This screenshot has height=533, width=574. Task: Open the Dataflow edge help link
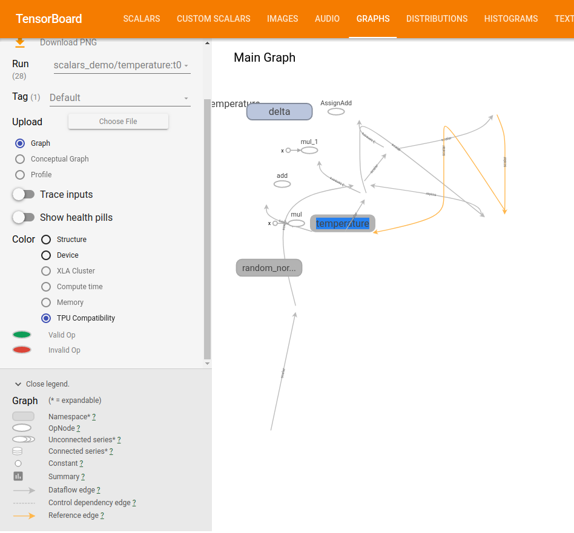coord(99,490)
